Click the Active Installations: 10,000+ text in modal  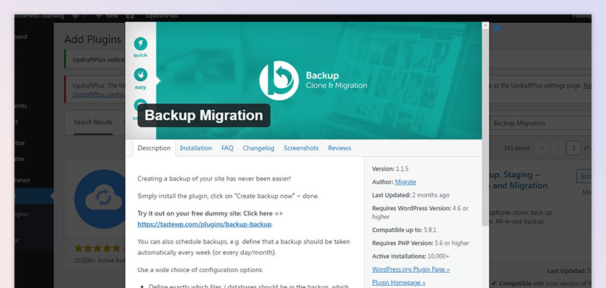(410, 256)
